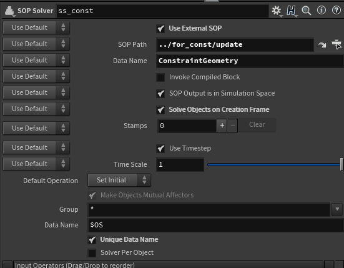Click the Clear stamps button

(x=257, y=125)
